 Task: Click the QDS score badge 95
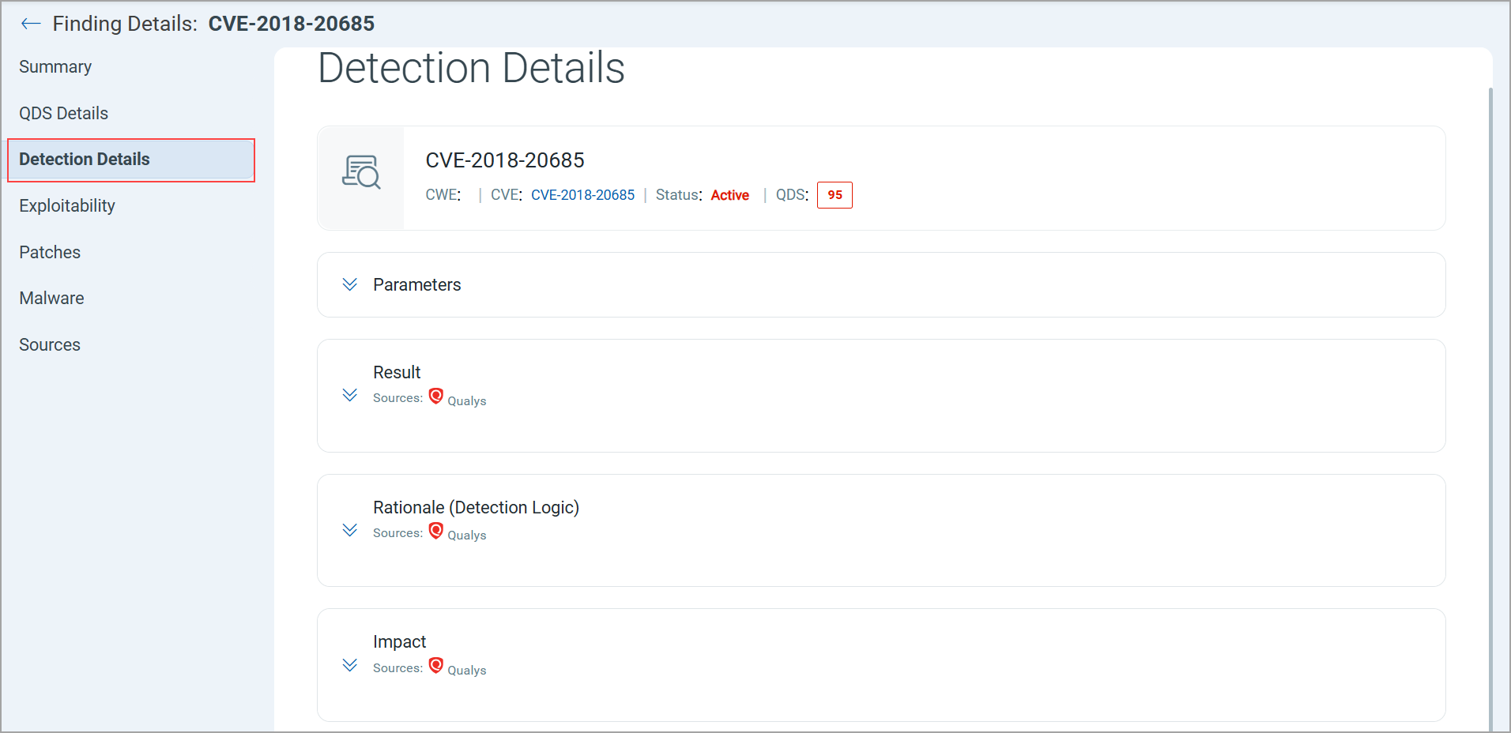click(x=835, y=195)
